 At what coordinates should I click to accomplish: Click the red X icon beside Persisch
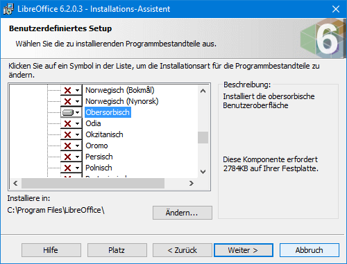[x=67, y=157]
